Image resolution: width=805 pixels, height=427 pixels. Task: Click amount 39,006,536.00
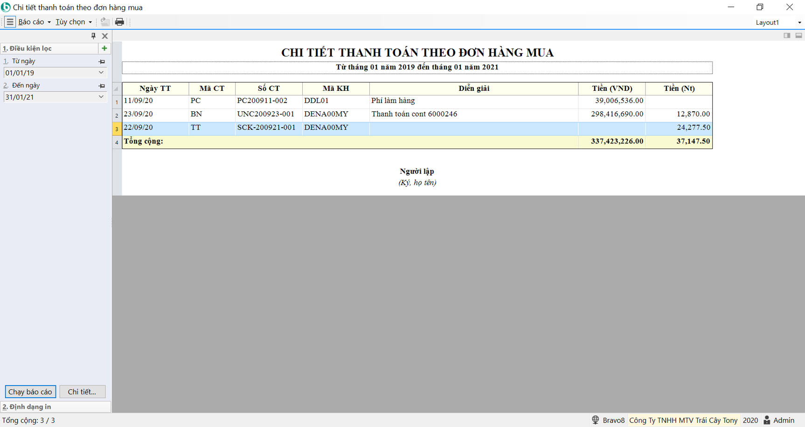coord(612,101)
